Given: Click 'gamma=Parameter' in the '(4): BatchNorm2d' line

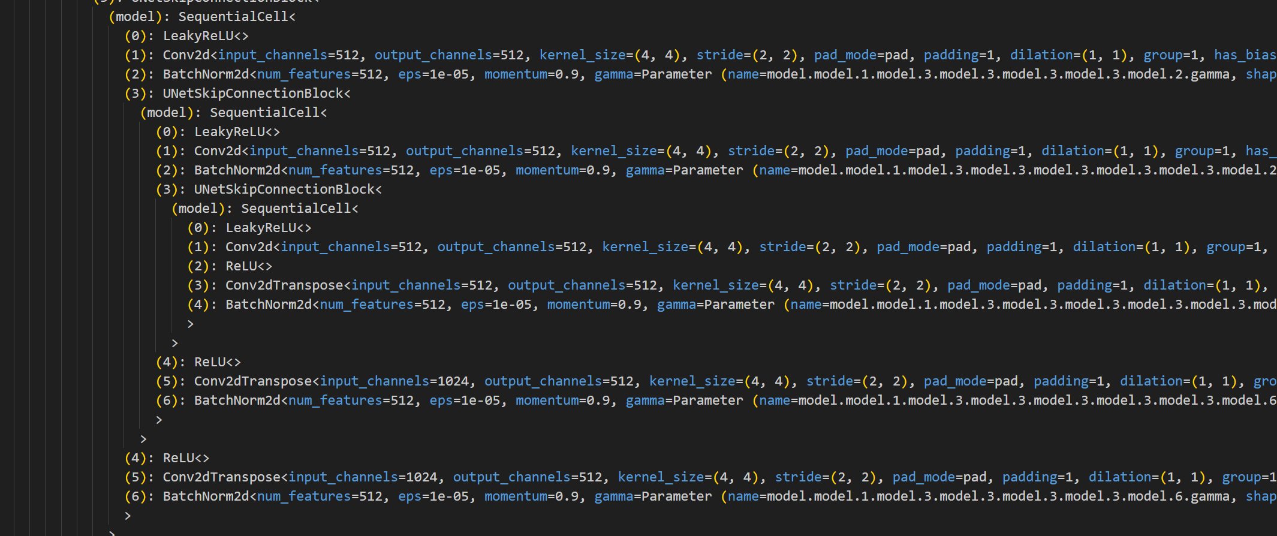Looking at the screenshot, I should pos(716,304).
